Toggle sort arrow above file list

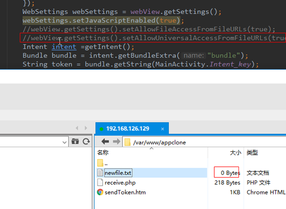(151, 149)
